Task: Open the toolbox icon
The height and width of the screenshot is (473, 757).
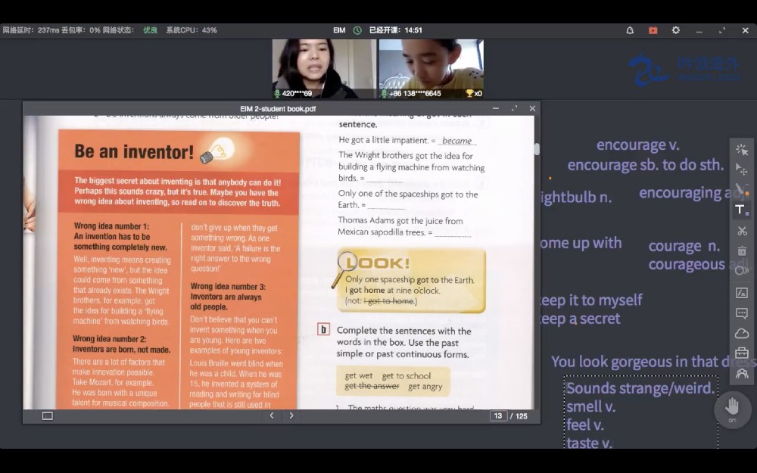Action: pyautogui.click(x=742, y=353)
